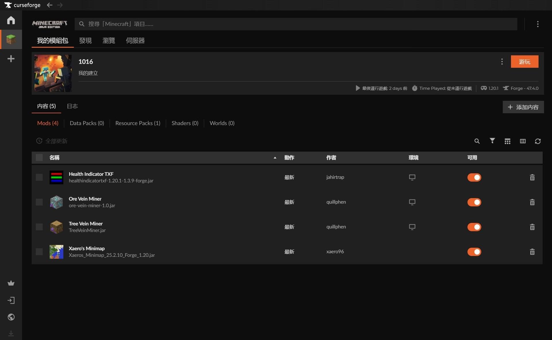The height and width of the screenshot is (340, 552).
Task: Switch to grid view layout icon
Action: tap(507, 141)
